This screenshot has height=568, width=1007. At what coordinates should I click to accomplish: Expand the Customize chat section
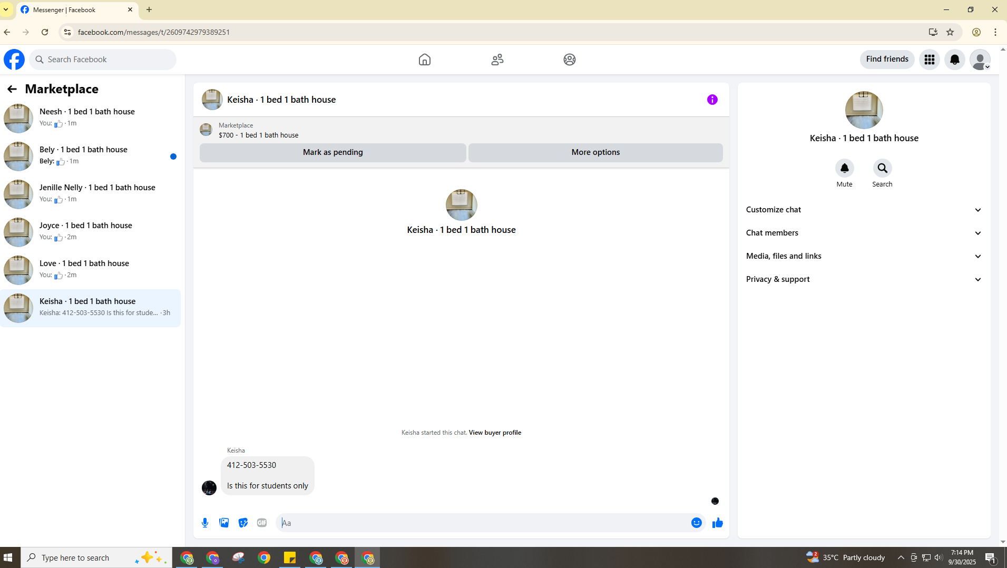[864, 210]
